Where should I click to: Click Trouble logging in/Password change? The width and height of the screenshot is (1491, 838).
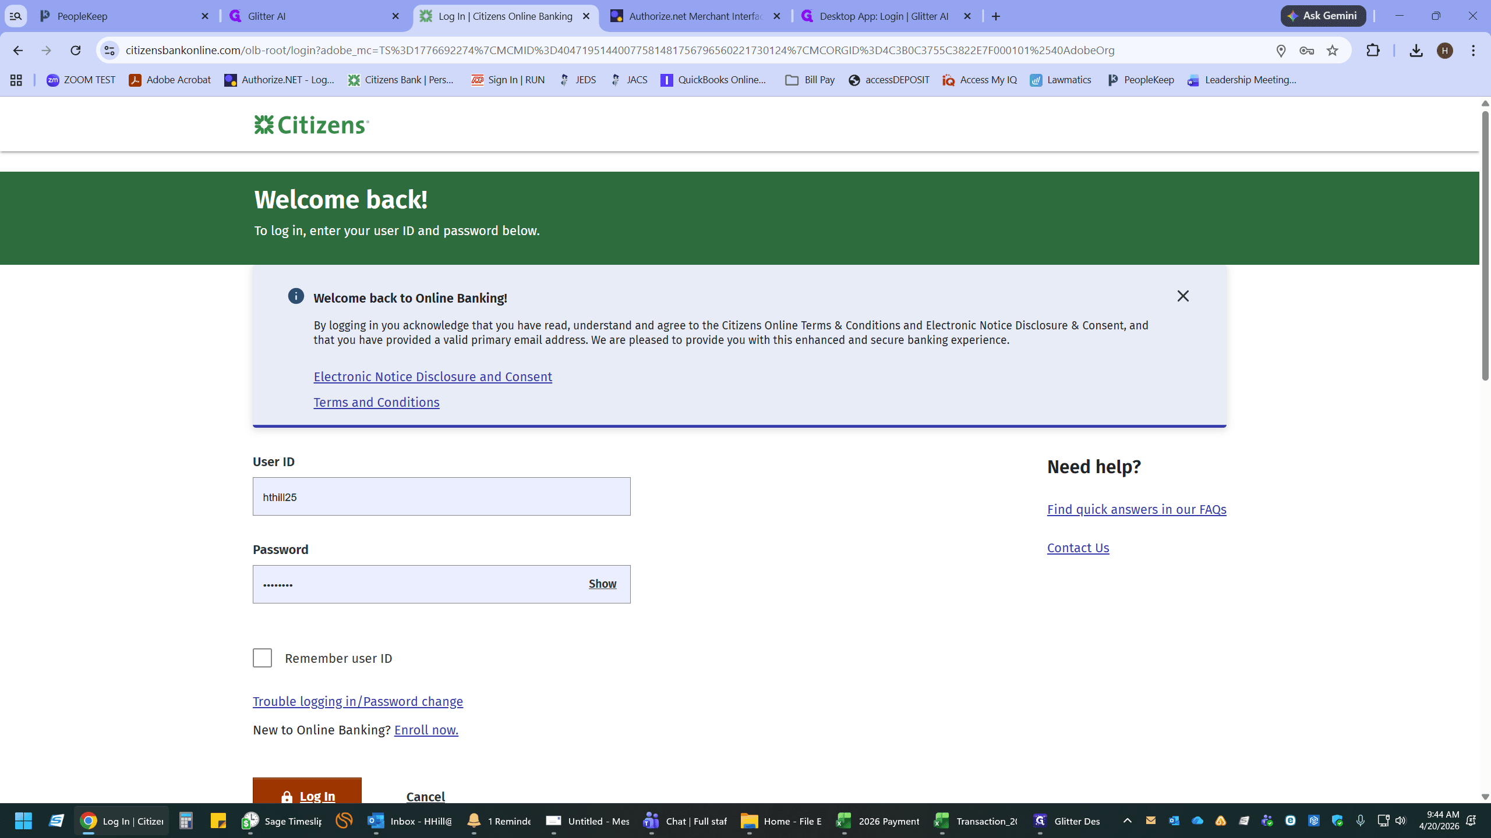click(358, 701)
